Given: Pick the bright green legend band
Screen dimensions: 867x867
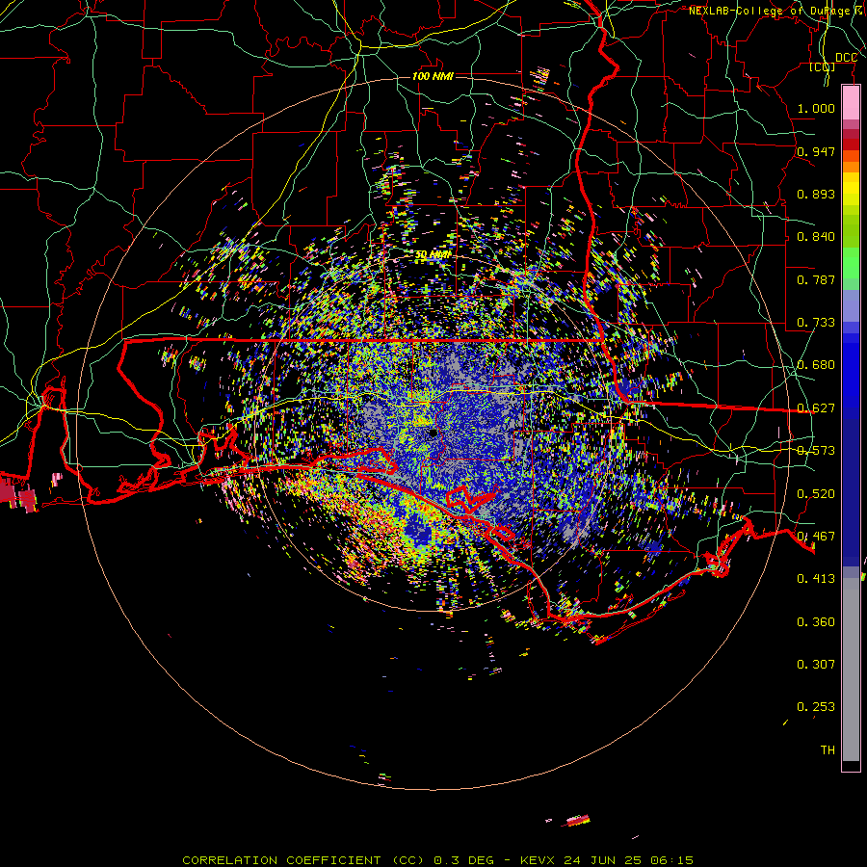Looking at the screenshot, I should [851, 263].
